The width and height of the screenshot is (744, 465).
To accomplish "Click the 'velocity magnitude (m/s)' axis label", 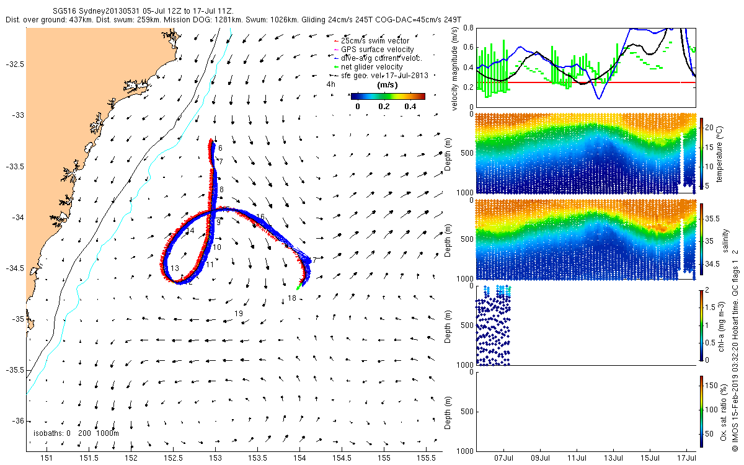I will pos(456,68).
